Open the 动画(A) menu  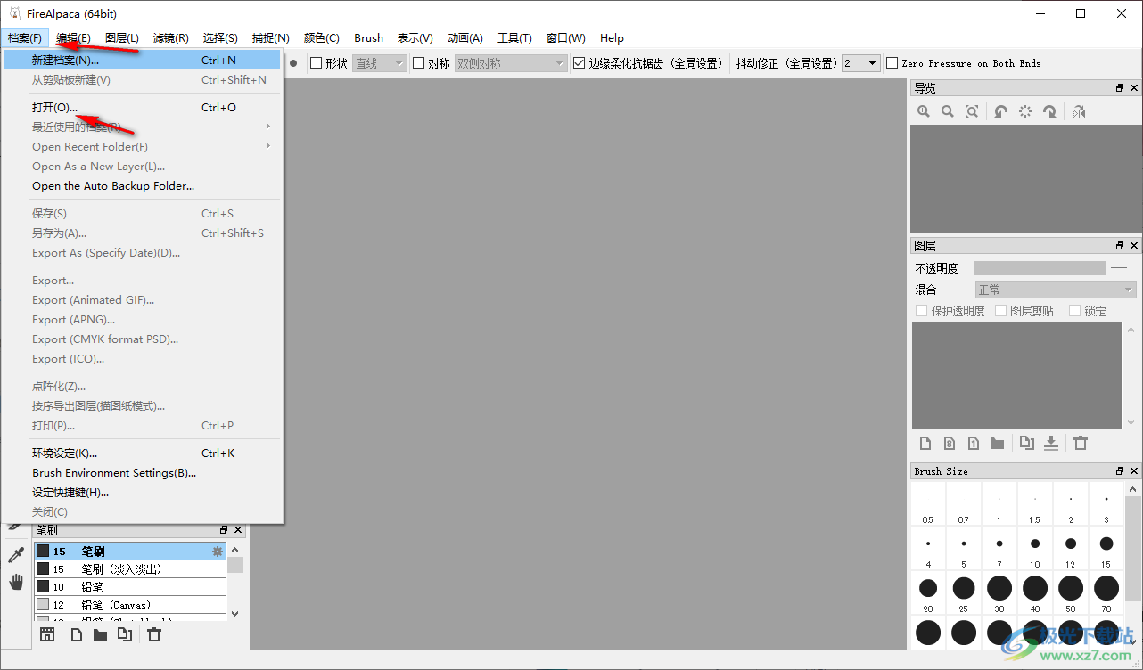(465, 38)
